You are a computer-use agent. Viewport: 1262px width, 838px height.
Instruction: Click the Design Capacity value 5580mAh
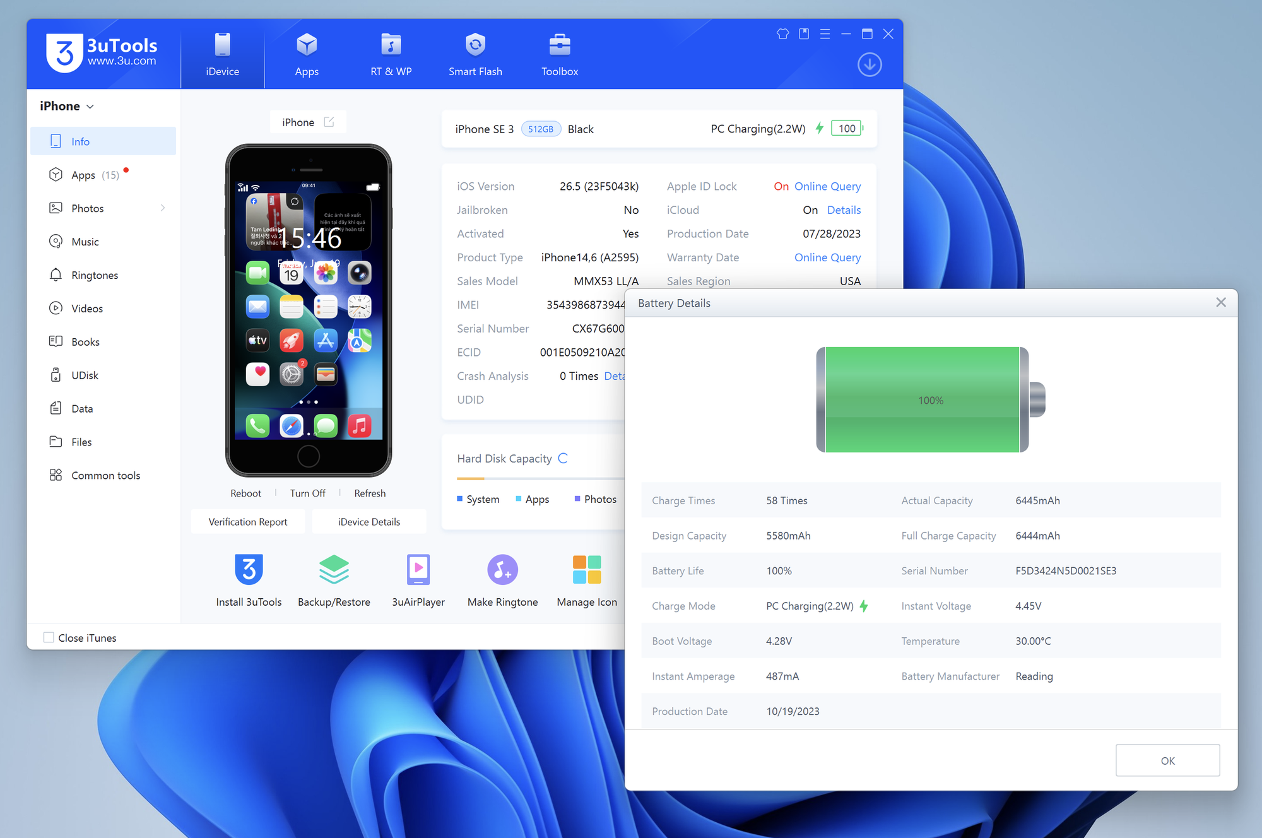[x=788, y=536]
